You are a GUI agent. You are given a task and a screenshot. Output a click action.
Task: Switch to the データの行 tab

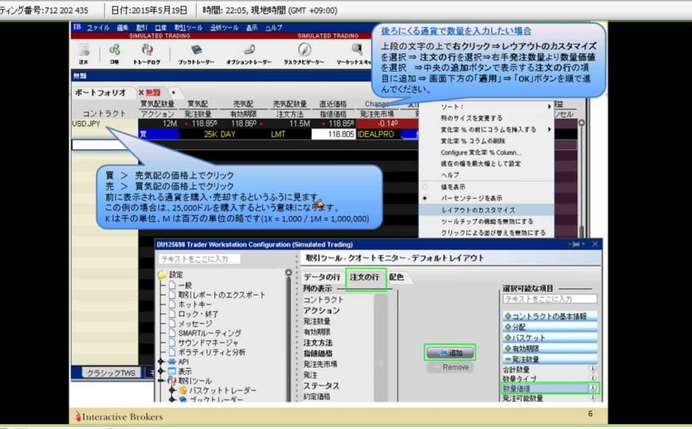pos(322,277)
